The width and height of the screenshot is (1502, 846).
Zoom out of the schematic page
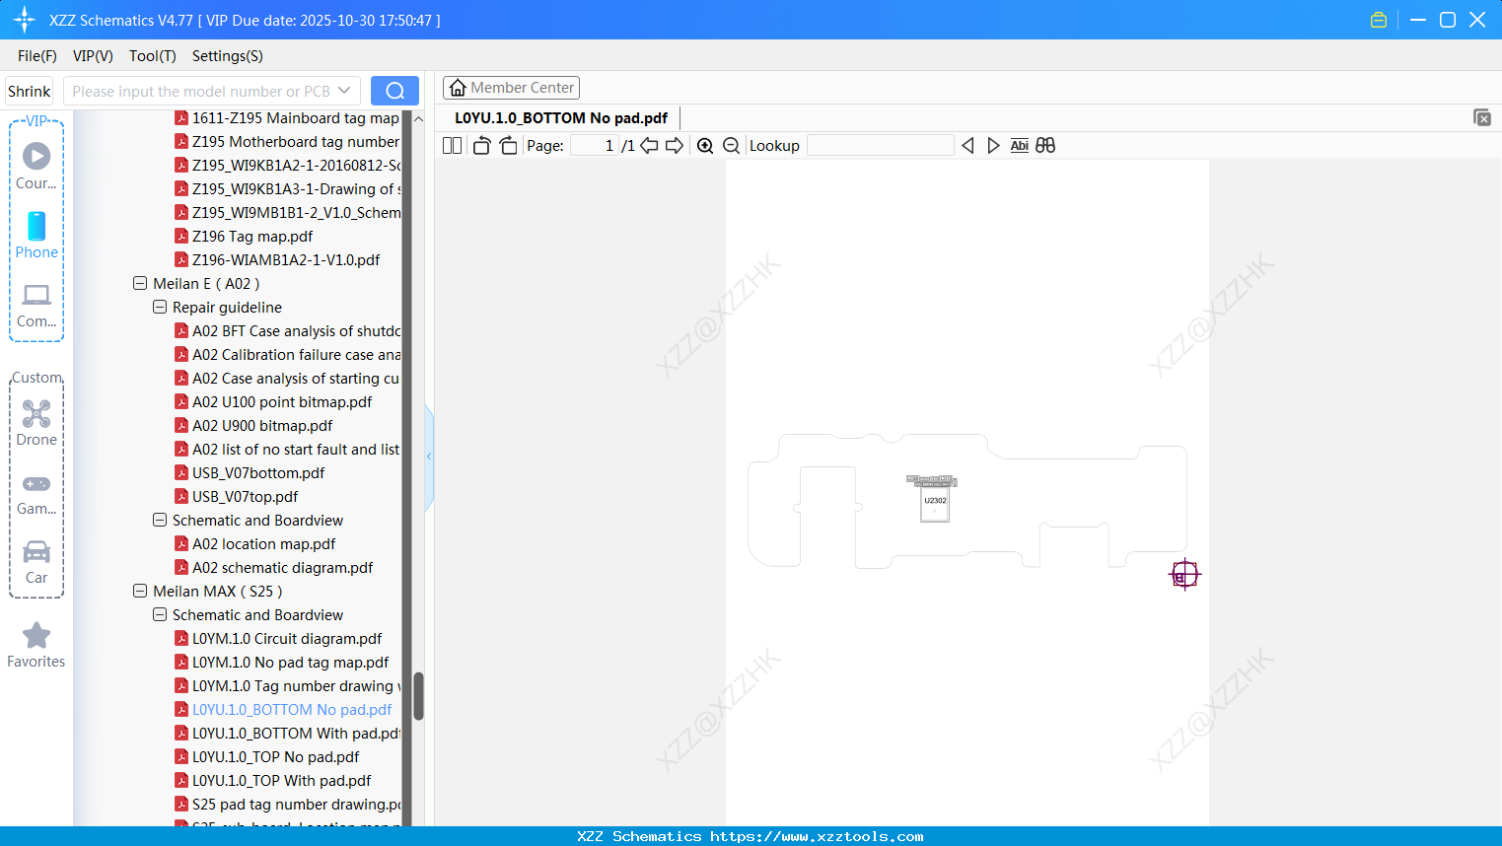click(x=731, y=145)
